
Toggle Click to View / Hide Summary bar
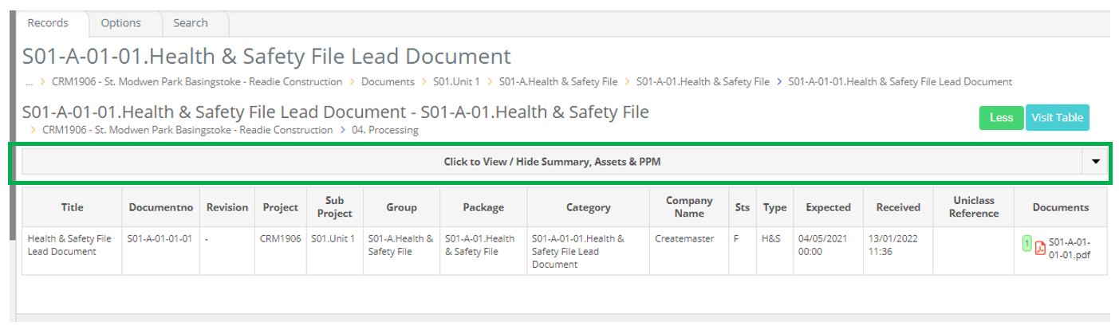[552, 162]
